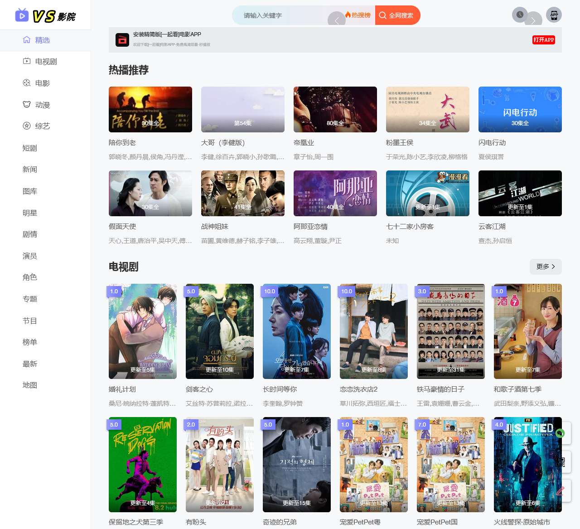Open 演员 in the sidebar

pyautogui.click(x=30, y=256)
